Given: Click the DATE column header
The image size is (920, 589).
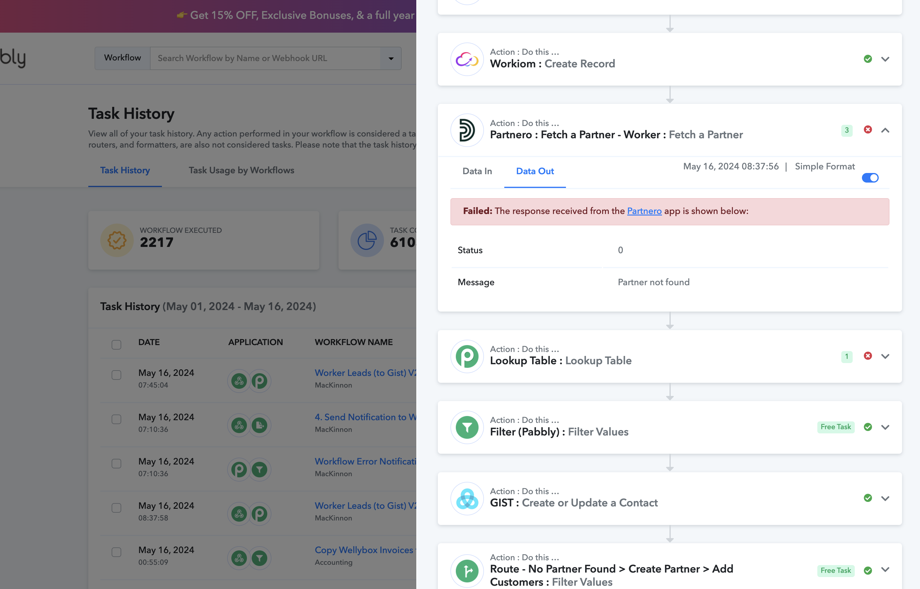Looking at the screenshot, I should point(149,342).
